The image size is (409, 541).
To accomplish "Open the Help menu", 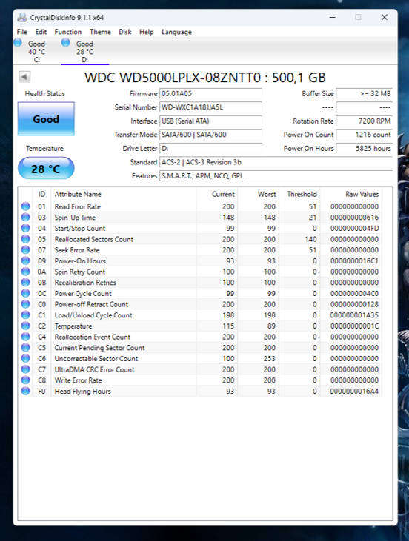I will tap(146, 32).
